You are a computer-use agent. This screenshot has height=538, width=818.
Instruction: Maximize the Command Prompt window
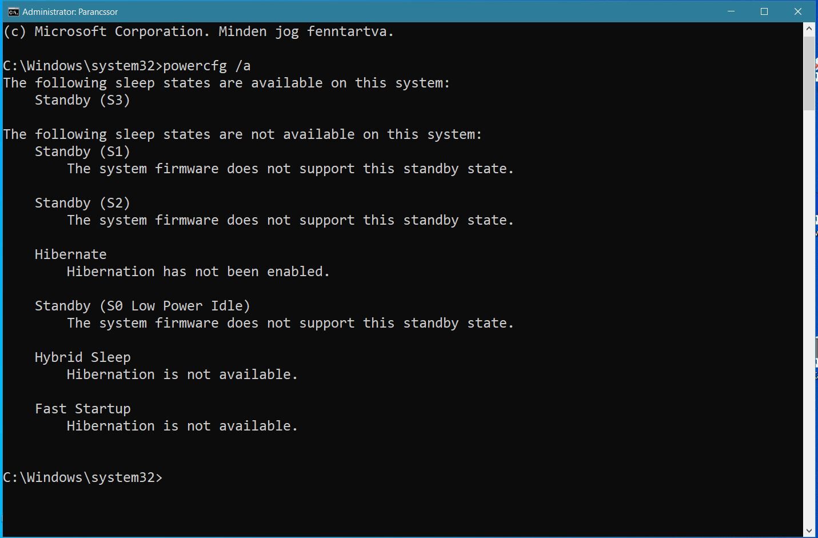pyautogui.click(x=764, y=11)
